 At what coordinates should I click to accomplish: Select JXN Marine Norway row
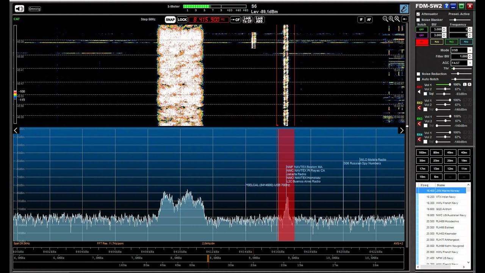click(x=441, y=191)
